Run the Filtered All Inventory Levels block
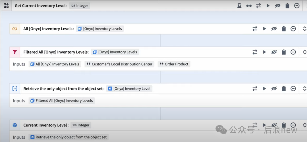The height and width of the screenshot is (142, 307). (x=264, y=52)
